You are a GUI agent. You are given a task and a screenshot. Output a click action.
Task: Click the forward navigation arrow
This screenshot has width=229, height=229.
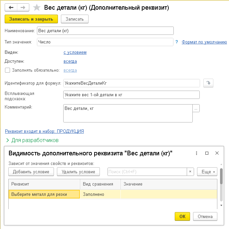tap(23, 8)
